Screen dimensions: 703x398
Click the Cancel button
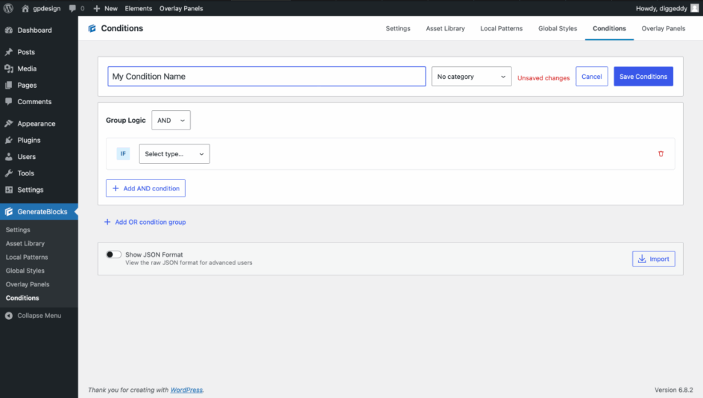tap(592, 77)
